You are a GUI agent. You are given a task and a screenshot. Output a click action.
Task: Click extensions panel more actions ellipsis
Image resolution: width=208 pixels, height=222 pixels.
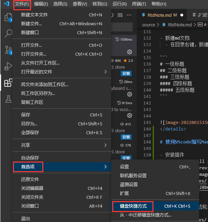tap(129, 15)
